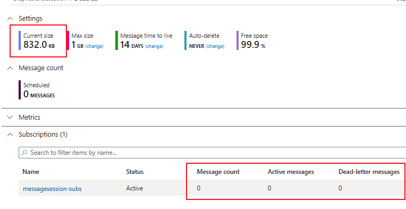Sort by the Message count column header
The image size is (406, 209).
point(218,172)
